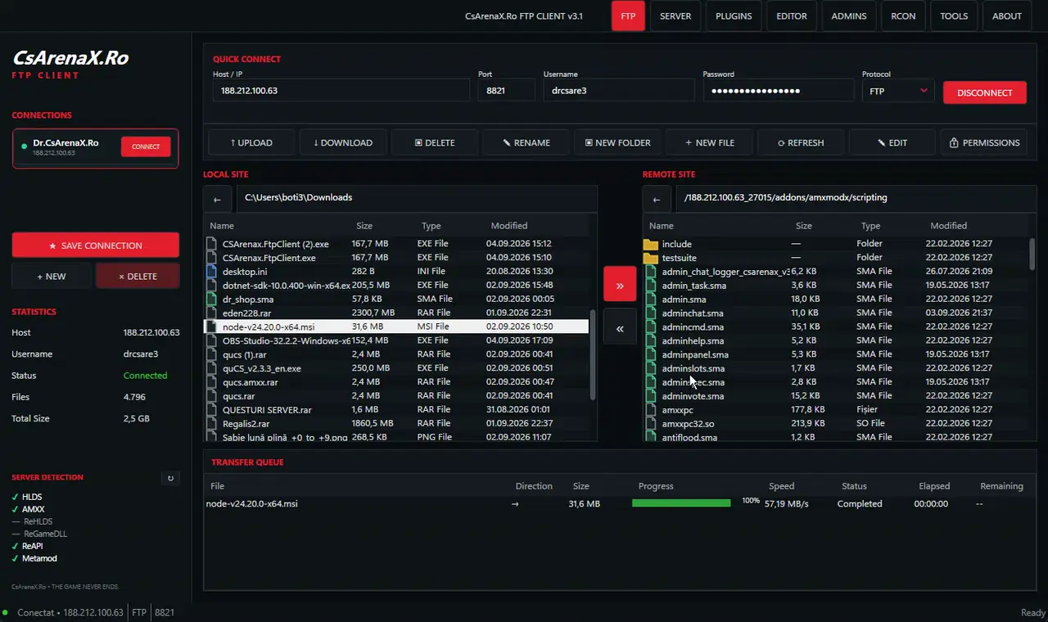
Task: Sort the Remote Site list by Type
Action: [870, 226]
